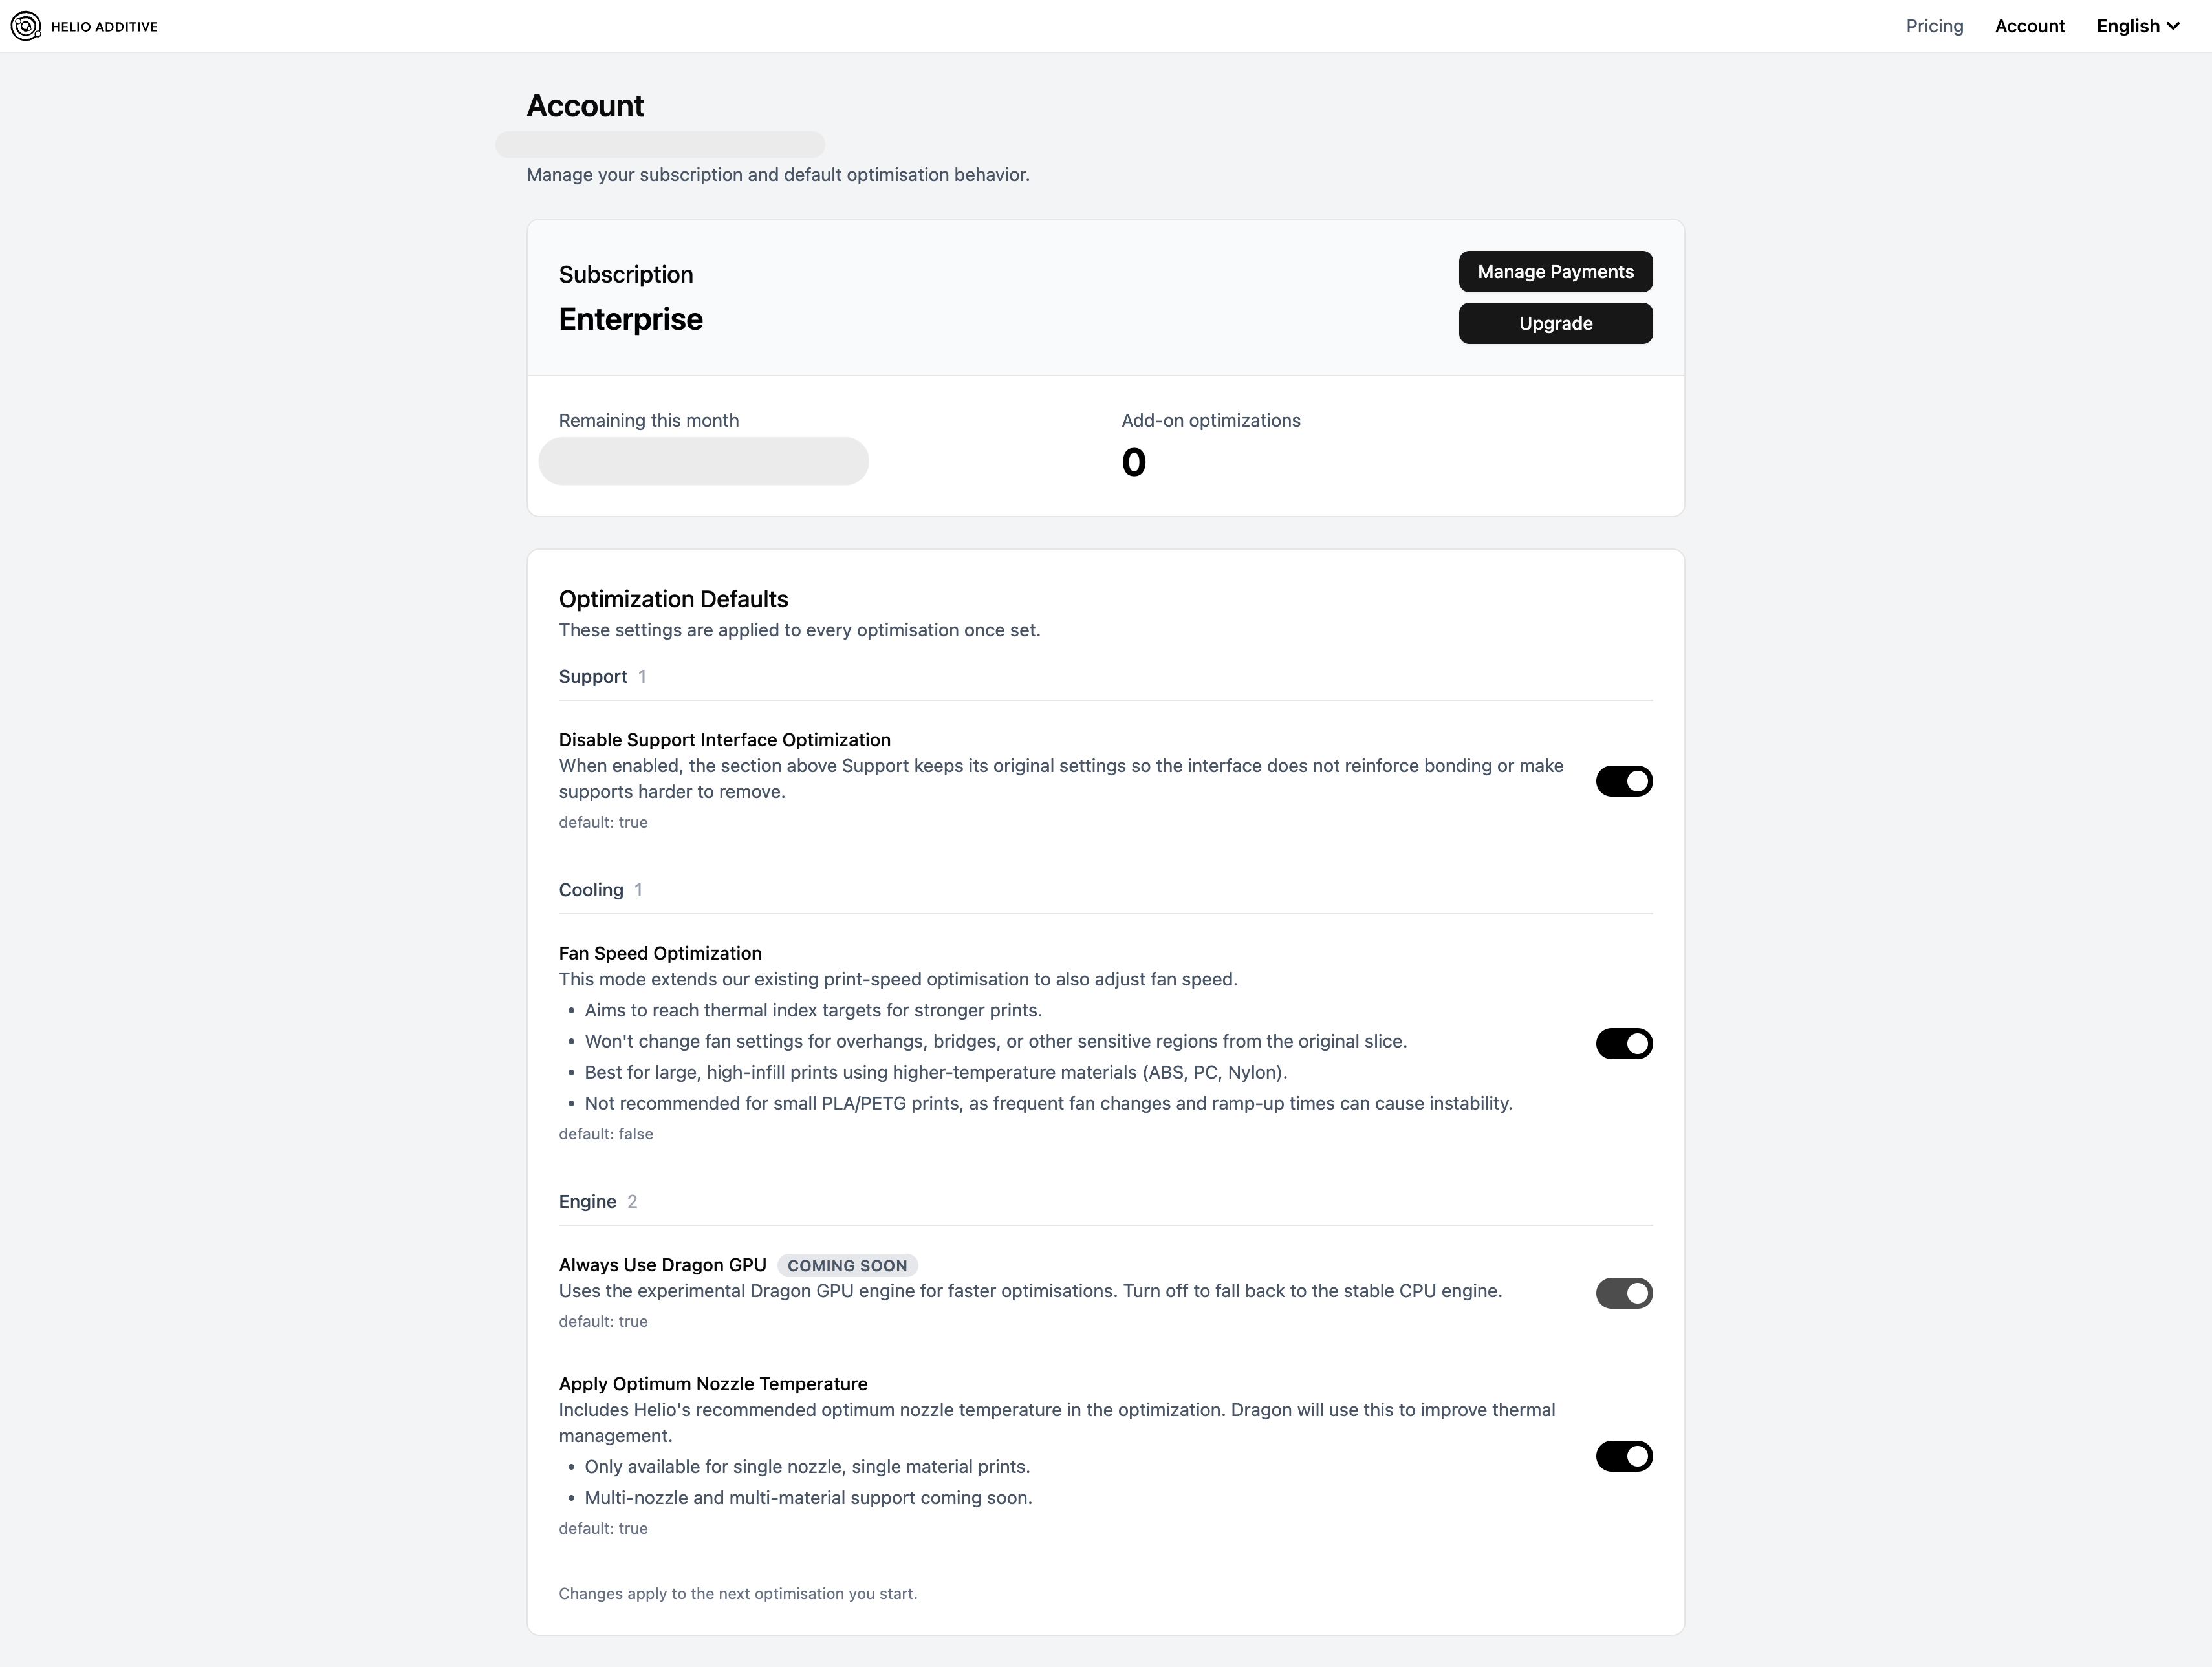Click the COMING SOON badge
Image resolution: width=2212 pixels, height=1667 pixels.
coord(847,1265)
